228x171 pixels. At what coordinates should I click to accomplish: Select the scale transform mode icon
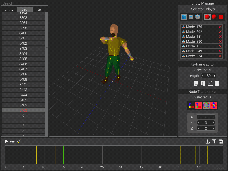214,105
